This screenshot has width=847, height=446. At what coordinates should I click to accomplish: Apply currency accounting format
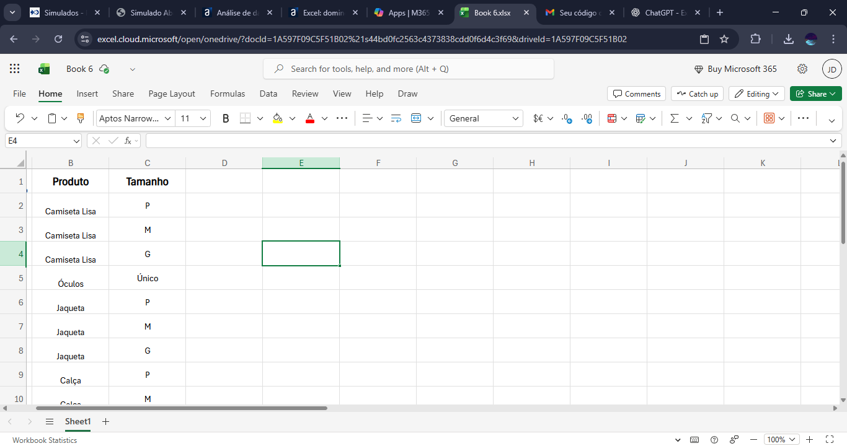coord(538,118)
